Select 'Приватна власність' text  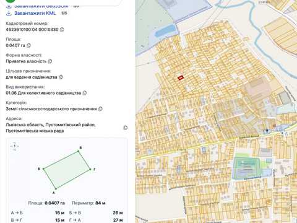pyautogui.click(x=26, y=61)
